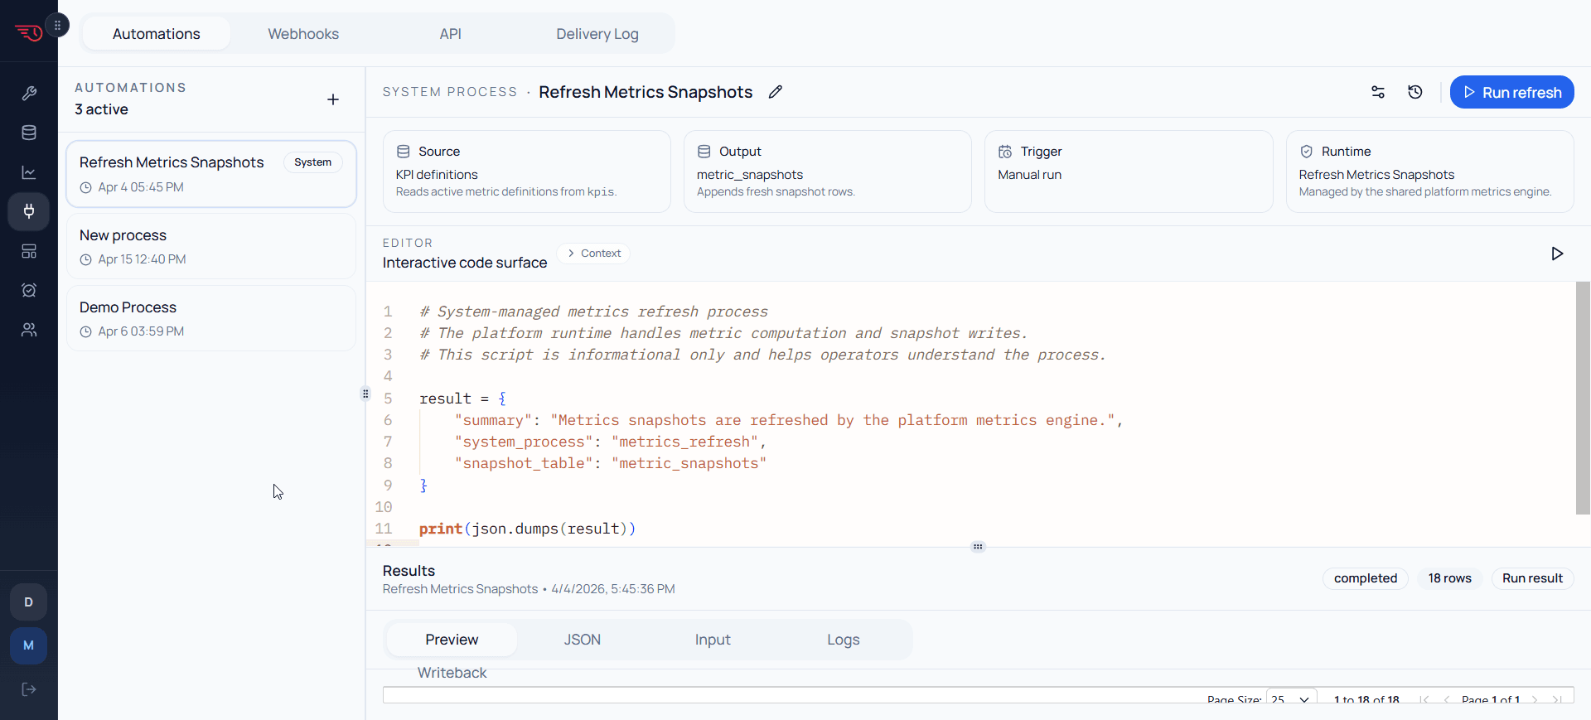Viewport: 1591px width, 720px height.
Task: Open the database sidebar icon
Action: [x=29, y=133]
